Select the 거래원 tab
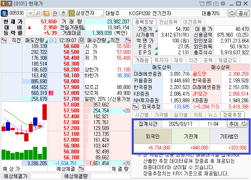 coord(142,60)
